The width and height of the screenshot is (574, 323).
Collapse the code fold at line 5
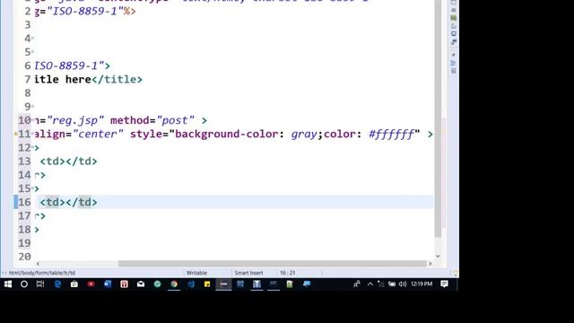[32, 52]
